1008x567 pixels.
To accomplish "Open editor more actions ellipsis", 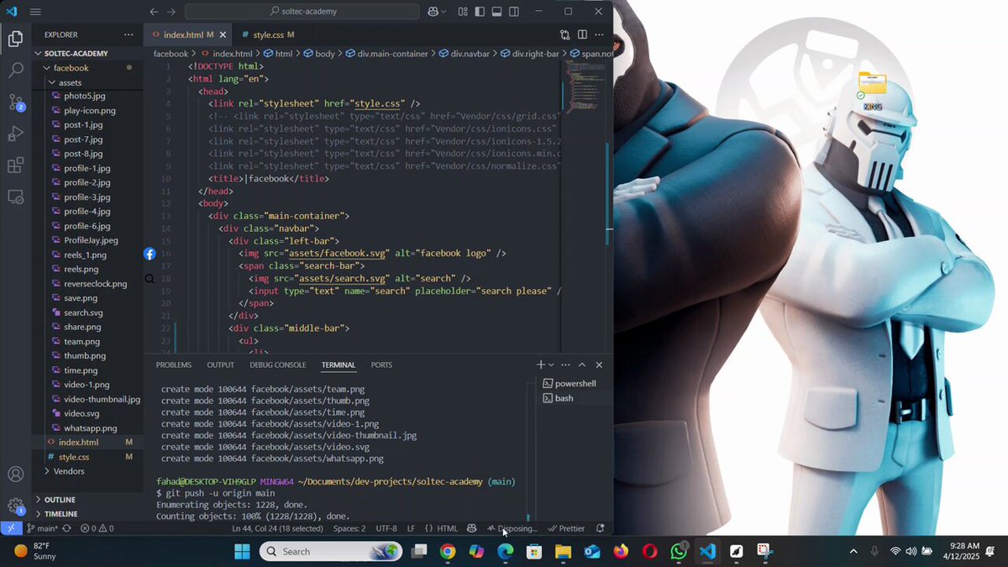I will (600, 34).
